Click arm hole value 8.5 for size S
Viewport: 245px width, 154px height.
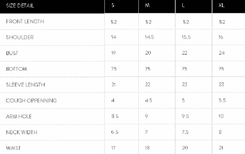[x=115, y=116]
